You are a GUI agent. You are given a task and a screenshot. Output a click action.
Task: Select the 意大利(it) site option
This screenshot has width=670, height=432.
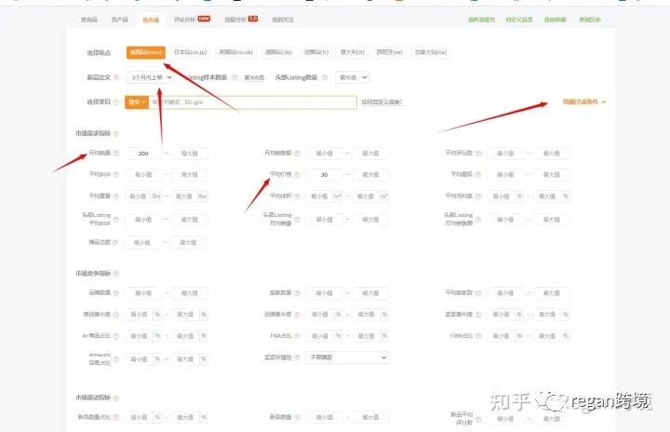[352, 52]
